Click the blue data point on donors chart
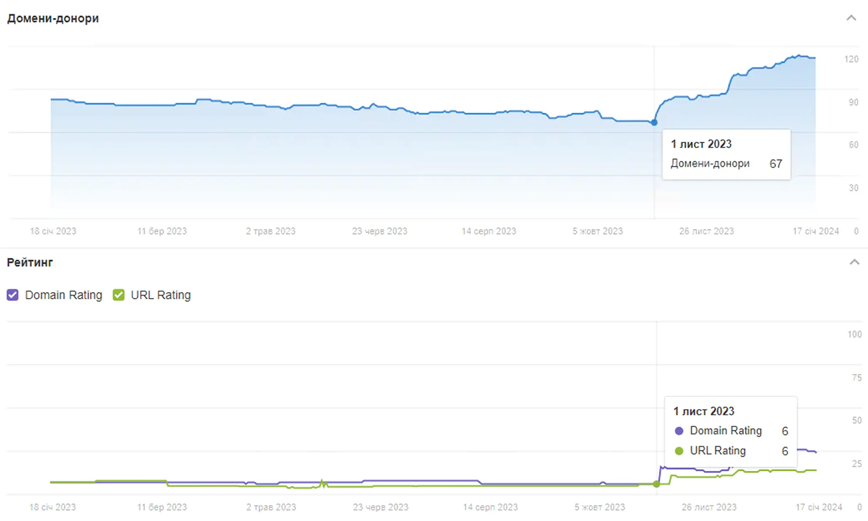Image resolution: width=868 pixels, height=521 pixels. point(654,122)
